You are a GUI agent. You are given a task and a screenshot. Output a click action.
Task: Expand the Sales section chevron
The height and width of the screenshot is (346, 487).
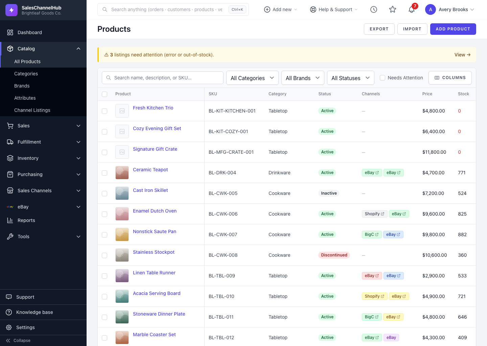[78, 126]
